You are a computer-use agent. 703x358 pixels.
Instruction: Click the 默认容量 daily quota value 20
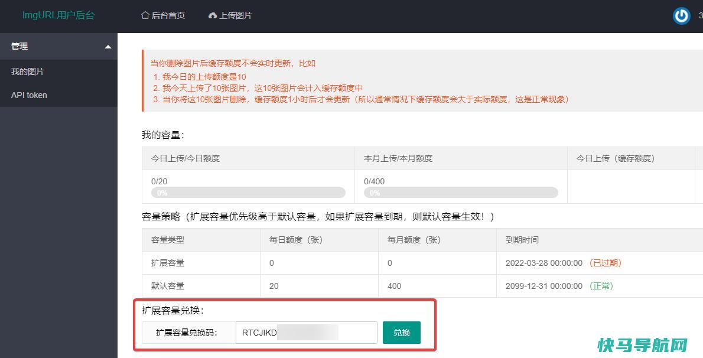[x=274, y=286]
